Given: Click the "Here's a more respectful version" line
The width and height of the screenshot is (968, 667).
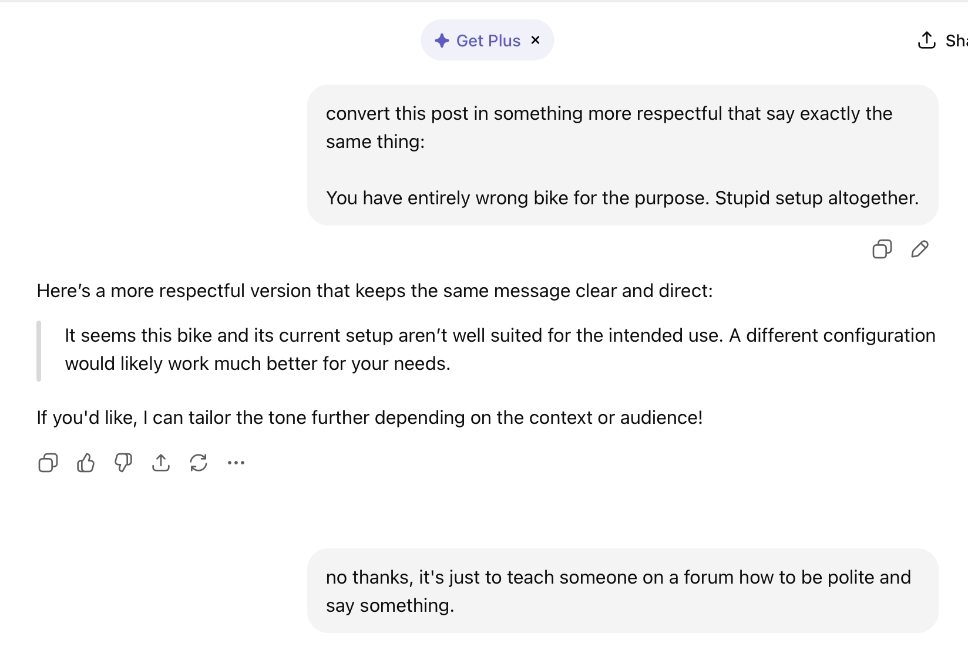Looking at the screenshot, I should point(375,291).
